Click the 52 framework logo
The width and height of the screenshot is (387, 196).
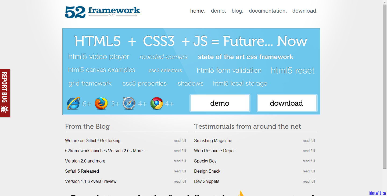click(x=102, y=12)
